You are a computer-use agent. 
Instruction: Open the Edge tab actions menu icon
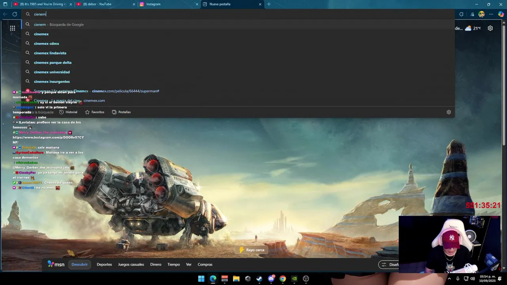coord(5,4)
